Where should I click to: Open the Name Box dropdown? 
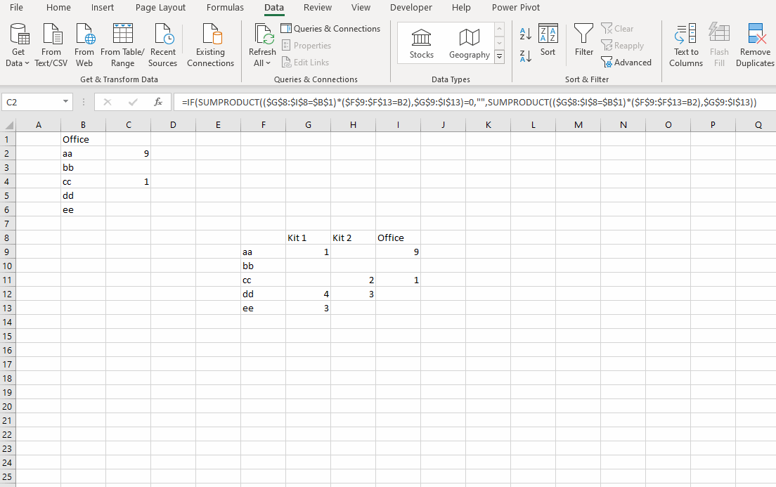(x=67, y=101)
